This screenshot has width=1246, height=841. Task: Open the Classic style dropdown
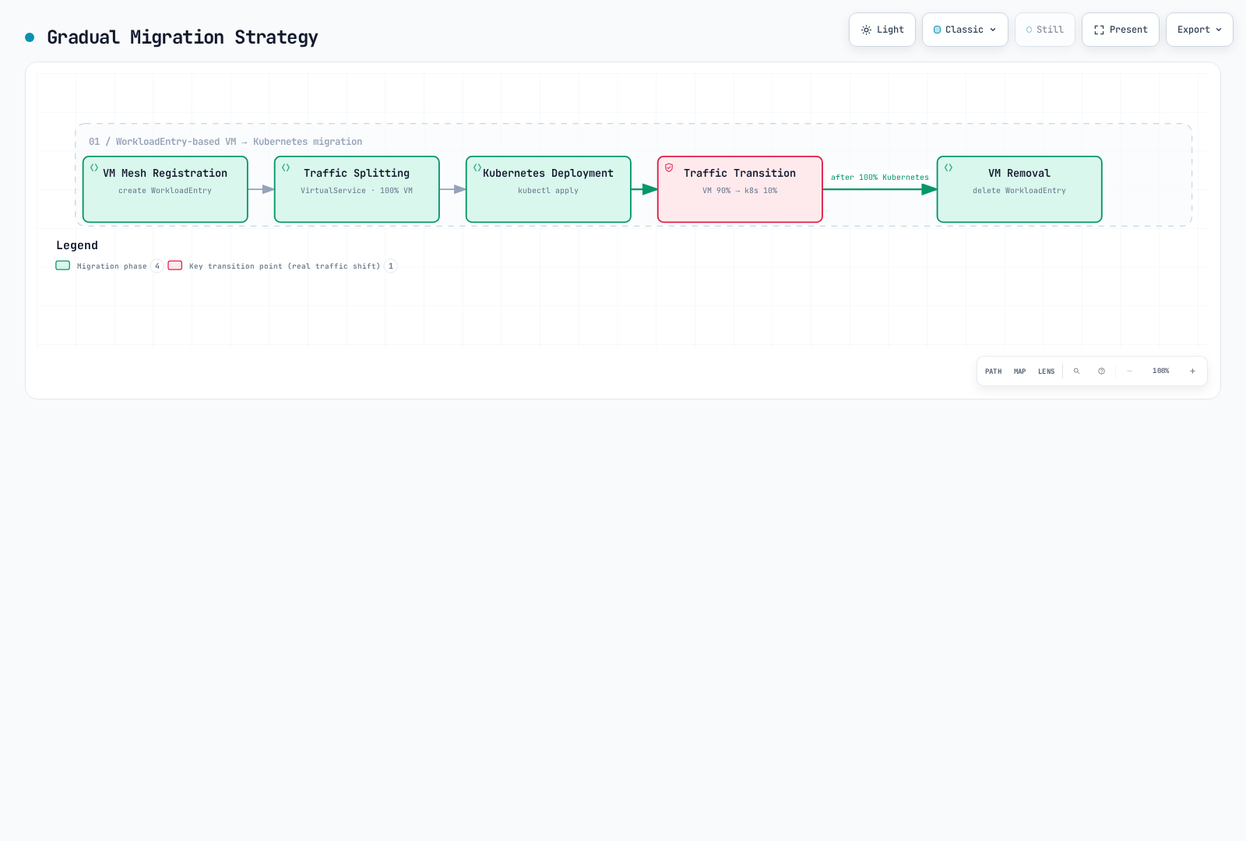965,30
